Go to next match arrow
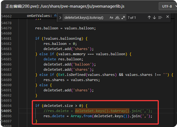Screen dimensions: 177x127 point(154,18)
